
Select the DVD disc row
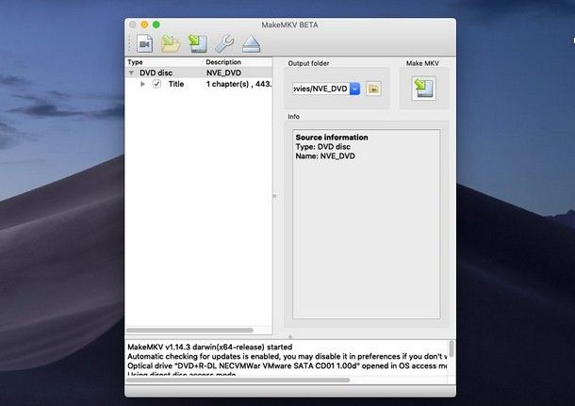coord(199,73)
